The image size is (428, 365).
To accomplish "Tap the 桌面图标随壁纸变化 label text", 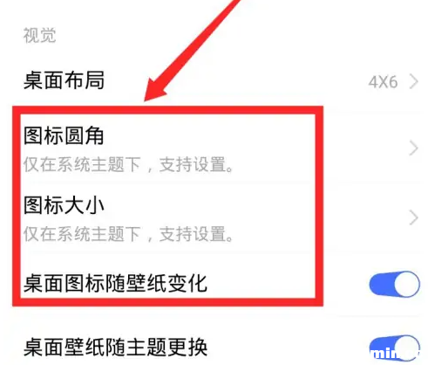I will pos(115,283).
